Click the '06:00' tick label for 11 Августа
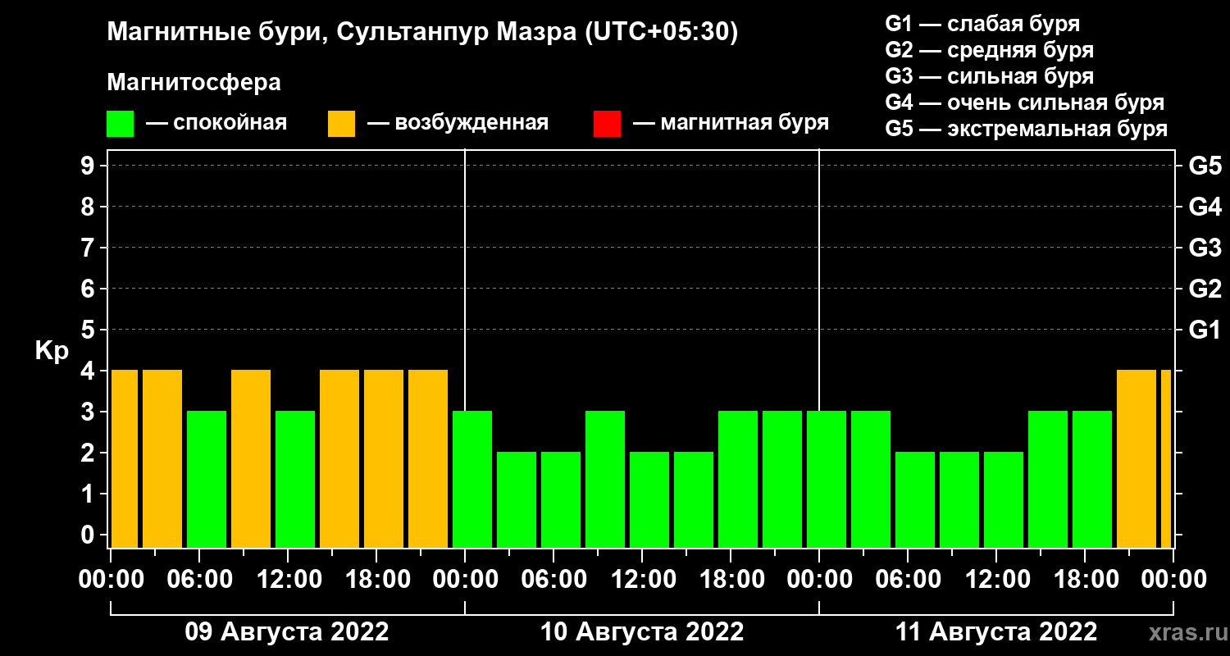 point(908,579)
